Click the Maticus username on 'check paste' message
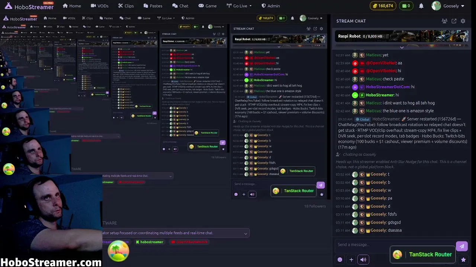The image size is (476, 267). (x=373, y=79)
